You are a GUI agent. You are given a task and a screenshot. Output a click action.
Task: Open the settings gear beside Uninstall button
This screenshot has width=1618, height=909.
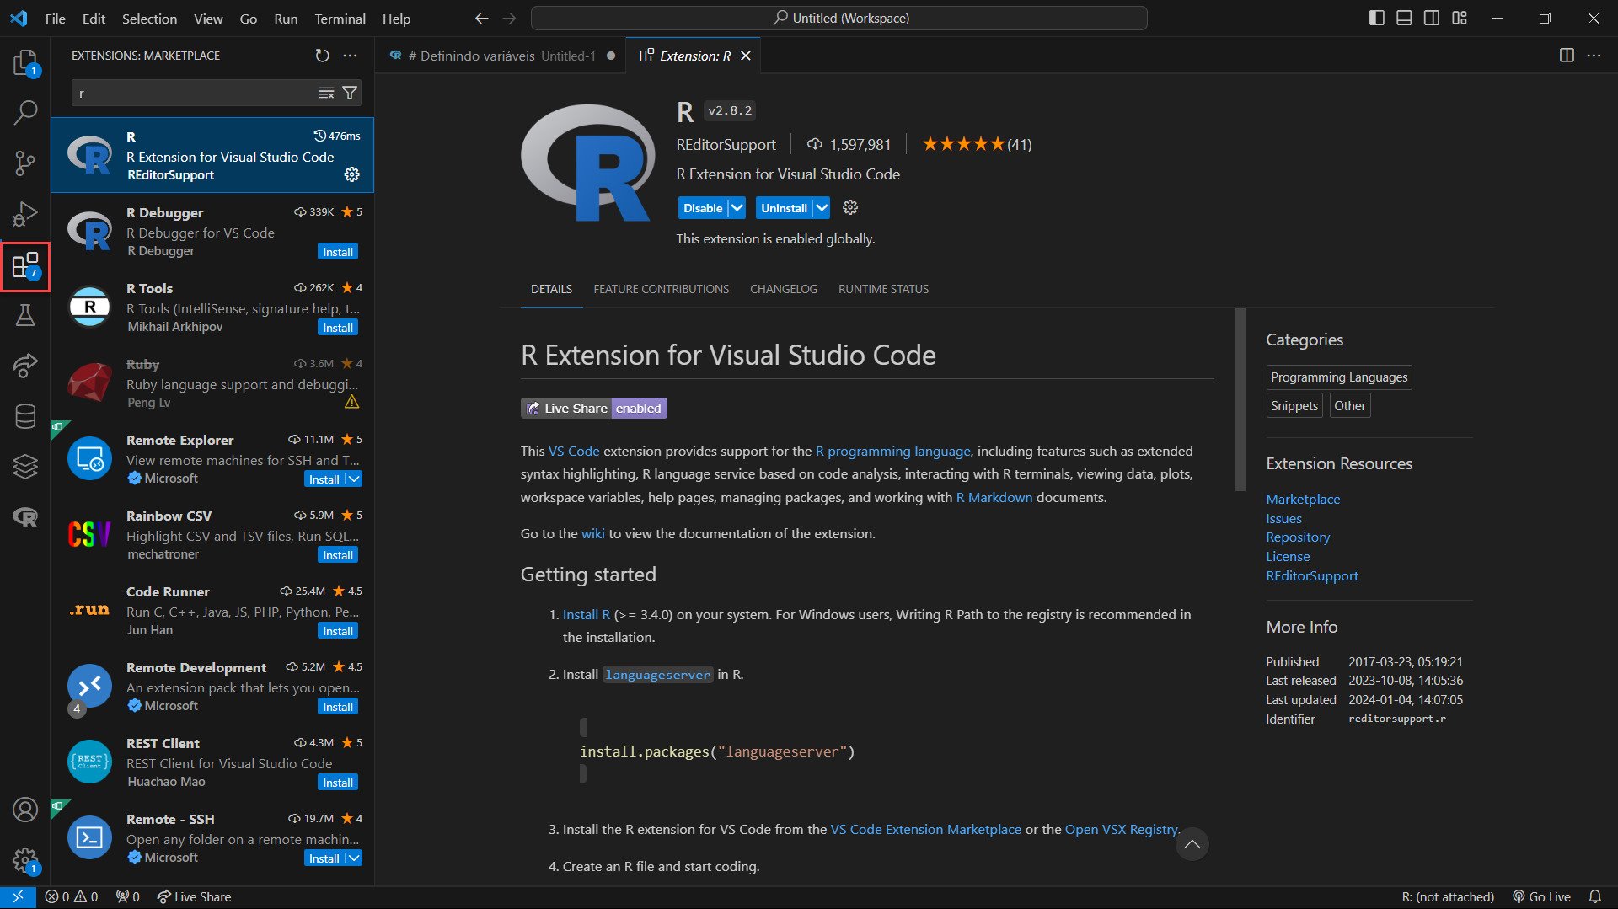[x=850, y=207]
